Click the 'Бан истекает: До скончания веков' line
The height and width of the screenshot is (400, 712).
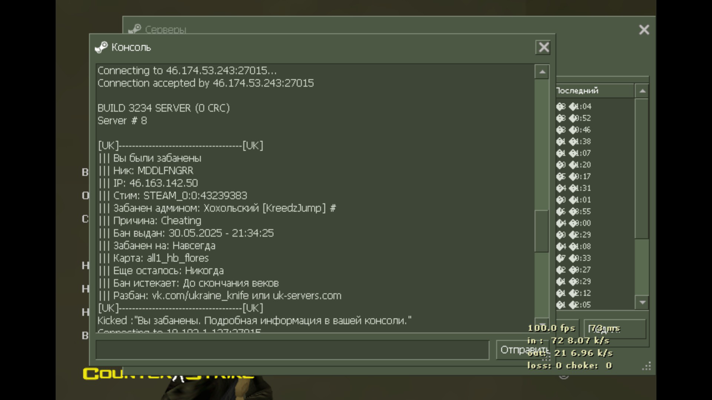click(x=188, y=283)
